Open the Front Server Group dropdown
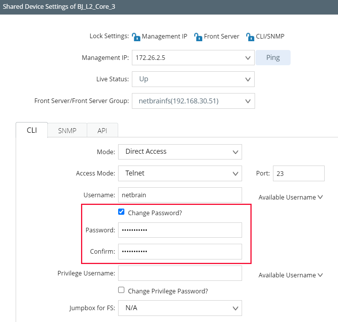Viewport: 338px width, 322px height. coord(248,101)
